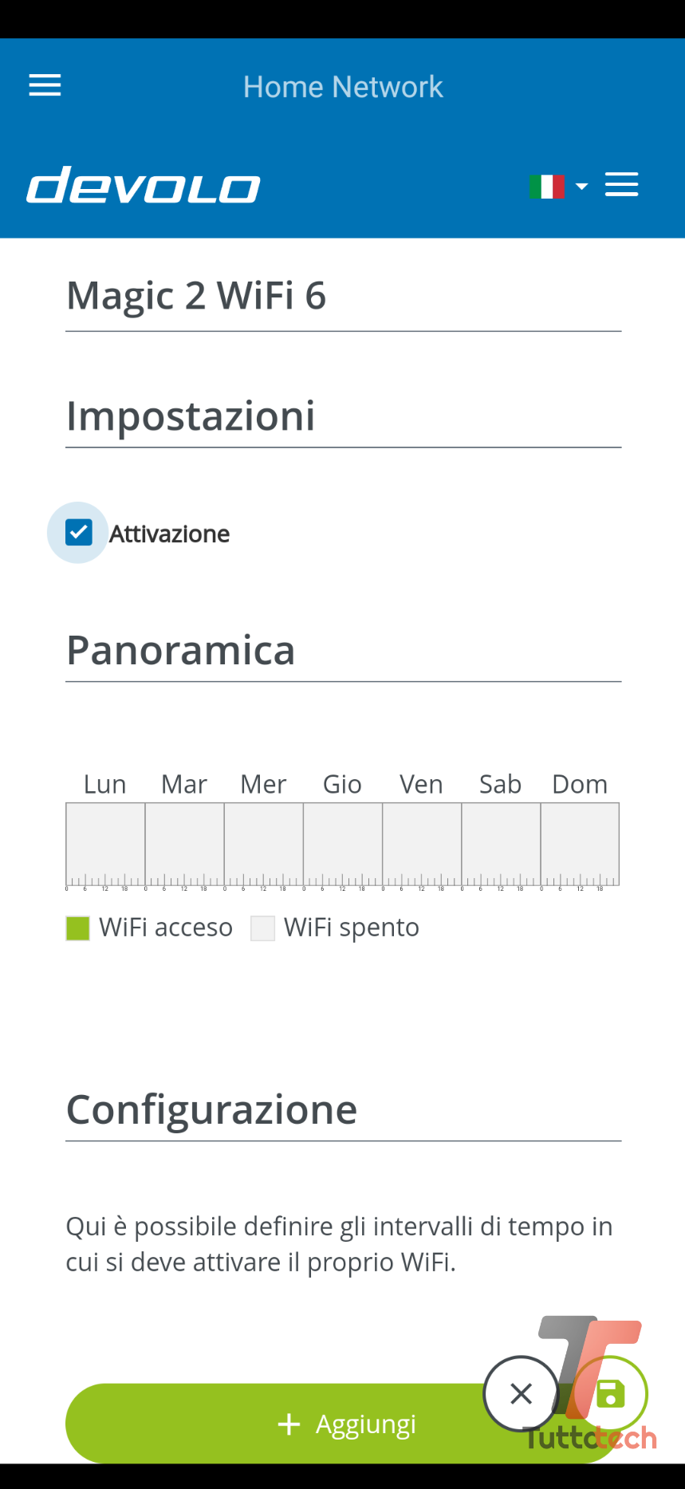Click the Home Network title
Screen dimensions: 685x1489
(343, 86)
